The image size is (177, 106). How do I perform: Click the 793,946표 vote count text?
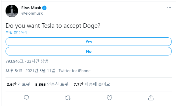click(15, 61)
